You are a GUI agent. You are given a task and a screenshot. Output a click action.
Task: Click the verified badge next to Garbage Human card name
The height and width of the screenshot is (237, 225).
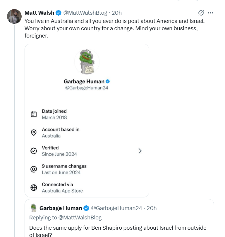[x=108, y=82]
